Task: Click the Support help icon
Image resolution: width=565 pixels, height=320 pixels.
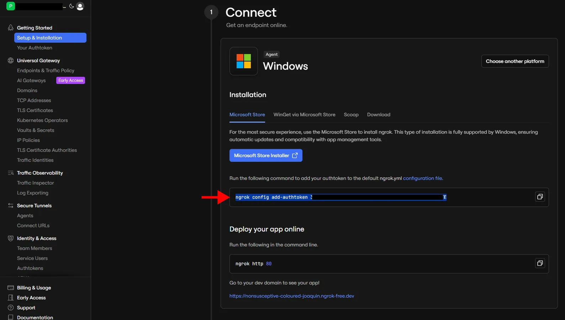Action: click(x=11, y=308)
